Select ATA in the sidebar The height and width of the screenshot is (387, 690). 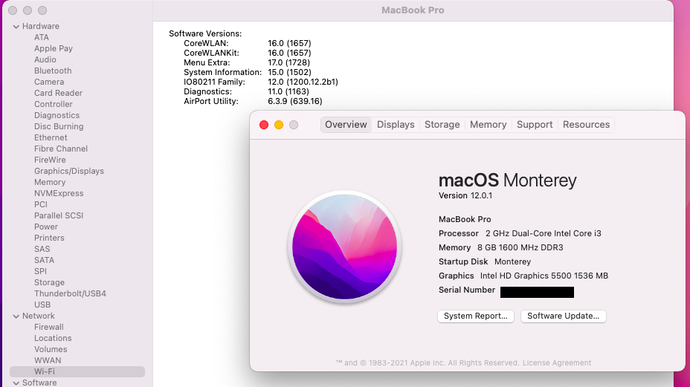pyautogui.click(x=42, y=37)
